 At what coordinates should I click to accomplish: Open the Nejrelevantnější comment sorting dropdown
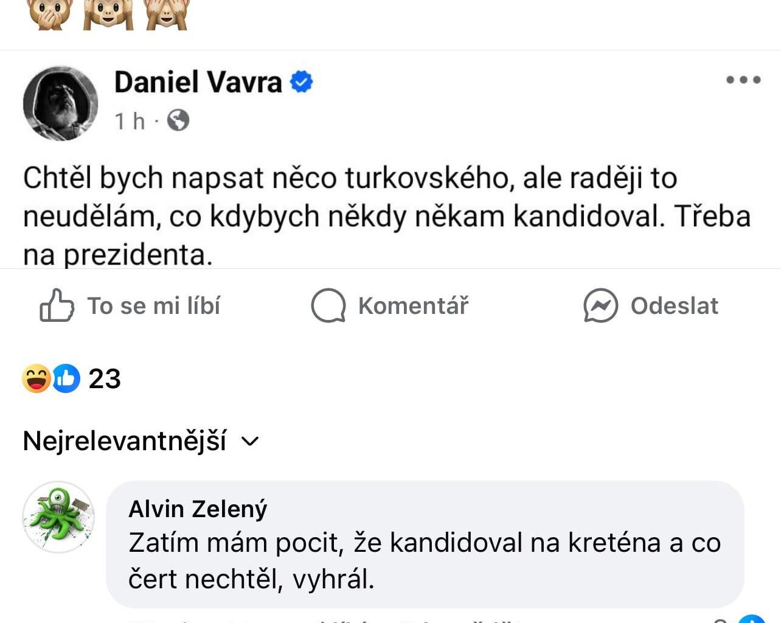click(x=140, y=440)
